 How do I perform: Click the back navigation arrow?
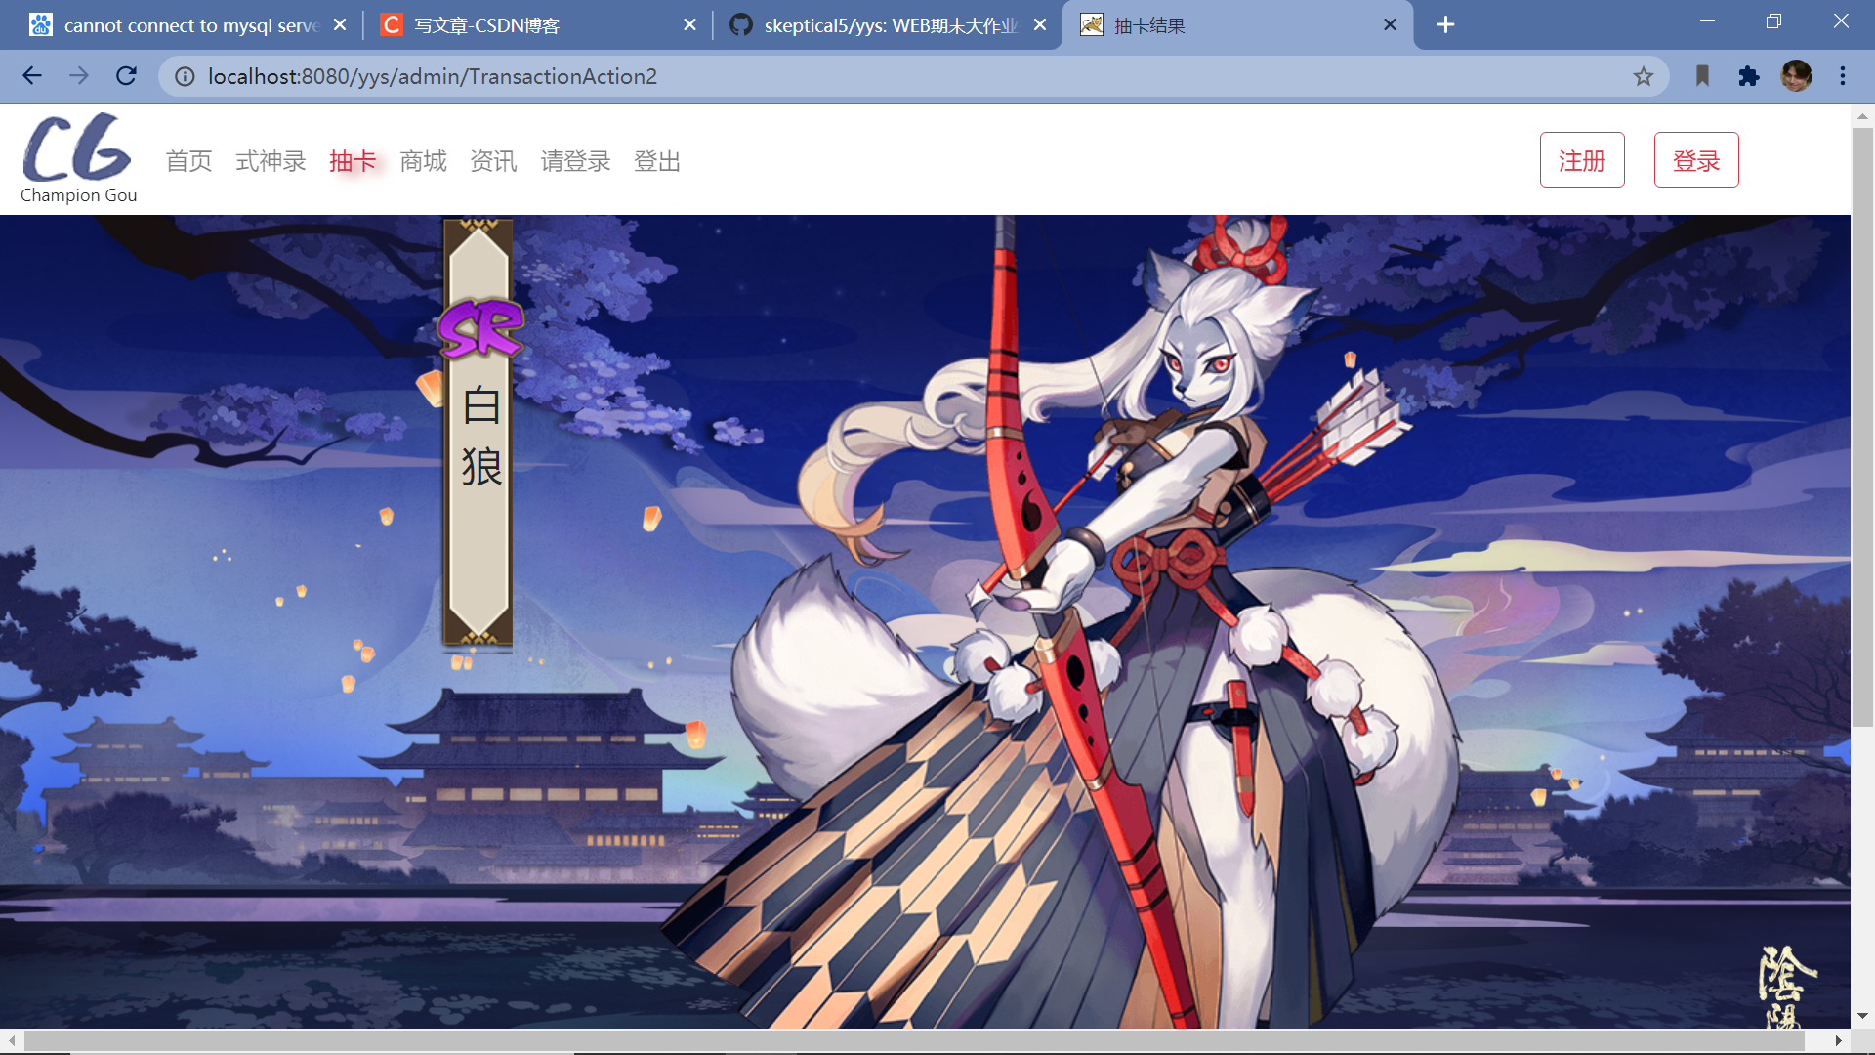pyautogui.click(x=32, y=76)
